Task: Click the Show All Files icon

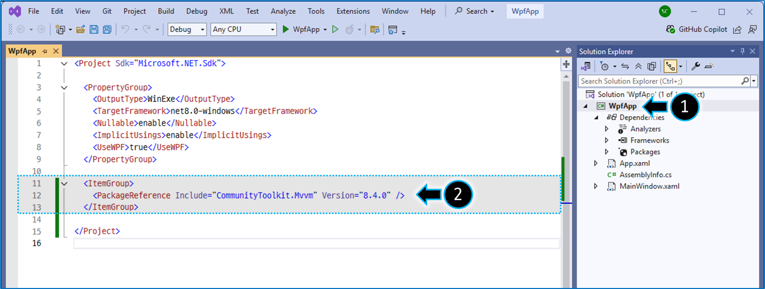Action: coord(652,66)
